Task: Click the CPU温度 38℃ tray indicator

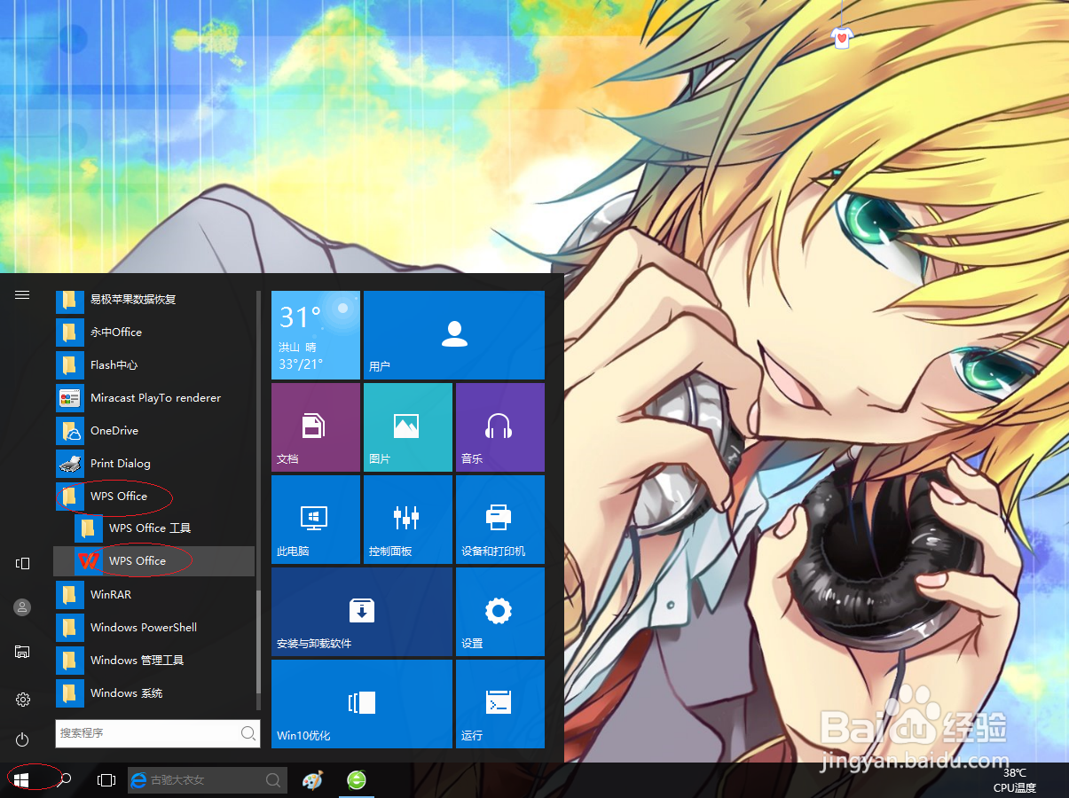Action: (1015, 780)
